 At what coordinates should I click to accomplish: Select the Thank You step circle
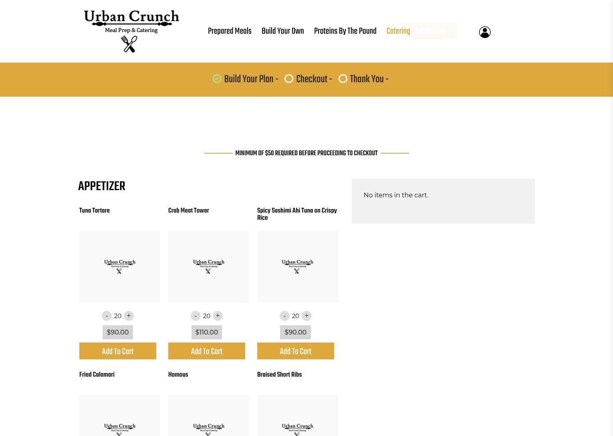pos(343,79)
